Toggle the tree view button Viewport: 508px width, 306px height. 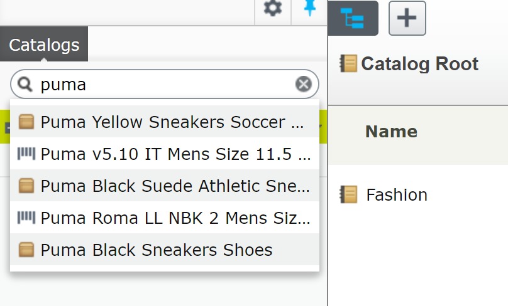[356, 18]
